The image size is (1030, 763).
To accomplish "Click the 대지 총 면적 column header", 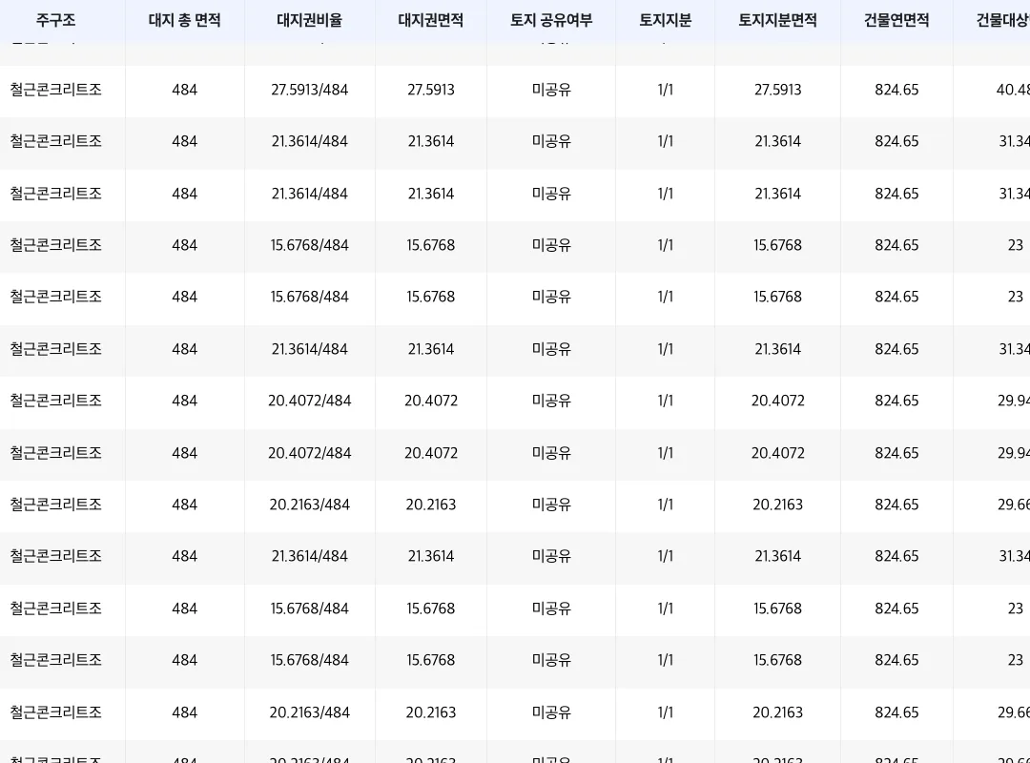I will click(x=185, y=20).
